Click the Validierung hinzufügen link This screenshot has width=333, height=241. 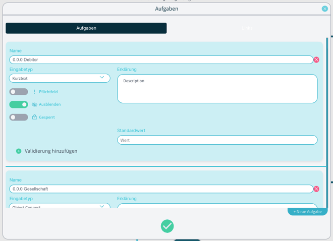pyautogui.click(x=51, y=151)
